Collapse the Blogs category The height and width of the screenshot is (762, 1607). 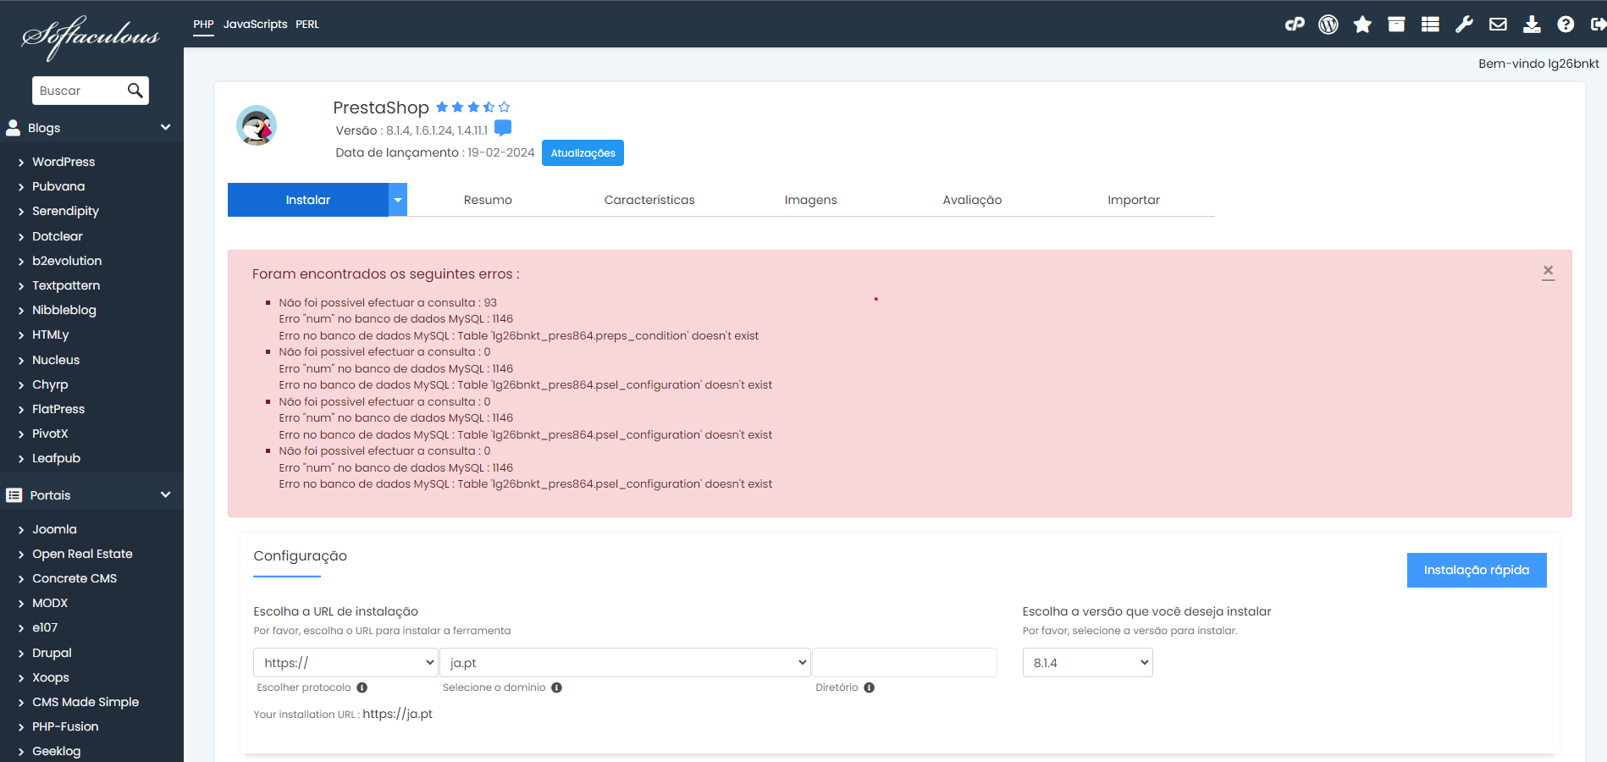pyautogui.click(x=166, y=128)
